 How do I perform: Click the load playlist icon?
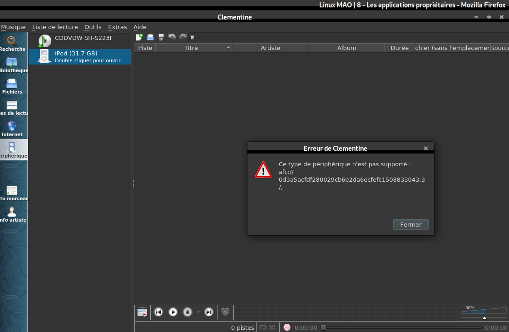pyautogui.click(x=150, y=37)
